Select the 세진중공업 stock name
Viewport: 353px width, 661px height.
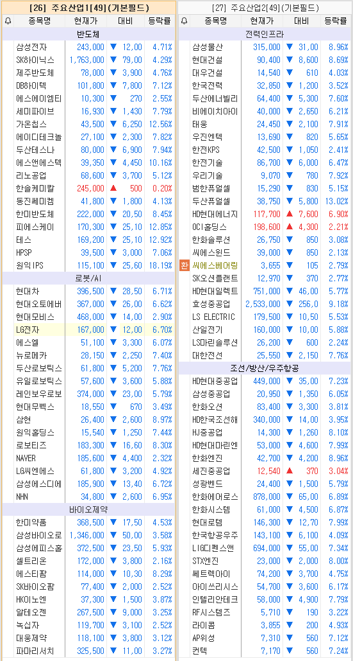[x=211, y=472]
